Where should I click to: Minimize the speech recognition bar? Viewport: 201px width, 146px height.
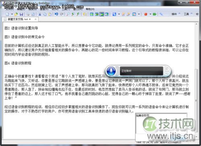click(167, 73)
